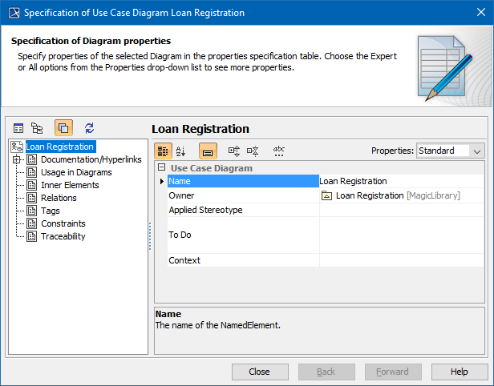Select Inner Elements tree item
Screen dimensions: 494x386
click(70, 185)
